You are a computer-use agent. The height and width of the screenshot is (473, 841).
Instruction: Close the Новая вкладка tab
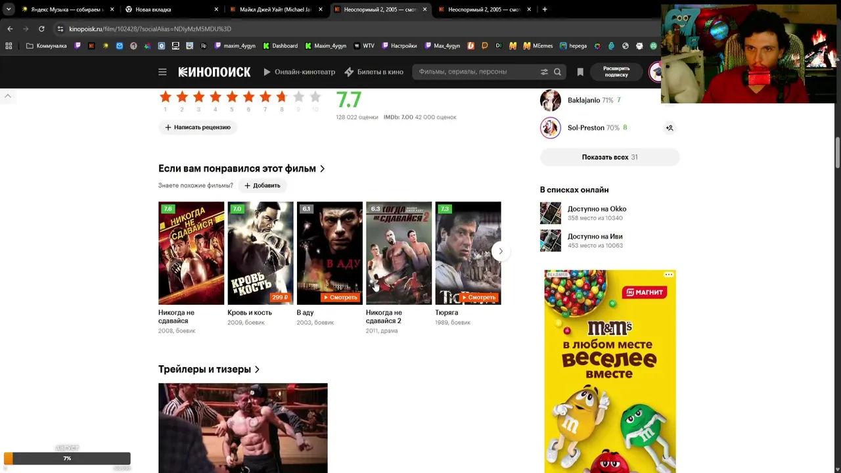pos(216,9)
